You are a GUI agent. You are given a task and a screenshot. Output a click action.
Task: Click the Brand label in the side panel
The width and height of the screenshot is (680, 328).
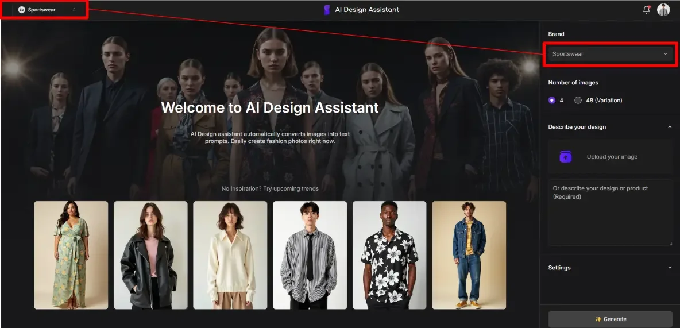click(x=556, y=34)
